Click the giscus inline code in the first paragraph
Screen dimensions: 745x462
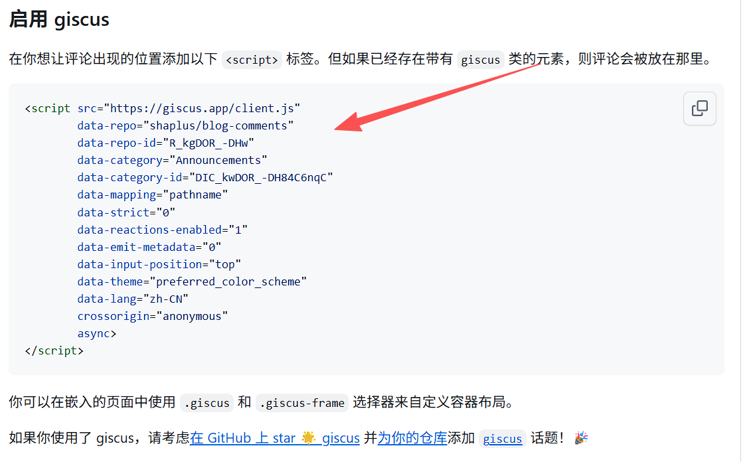[480, 60]
